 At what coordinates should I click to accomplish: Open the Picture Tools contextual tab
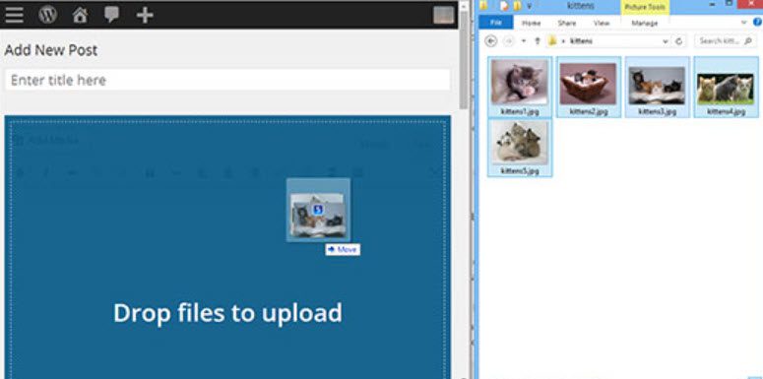(x=645, y=7)
